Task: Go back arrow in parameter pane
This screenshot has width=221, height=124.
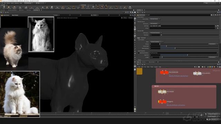Action: [x=138, y=12]
